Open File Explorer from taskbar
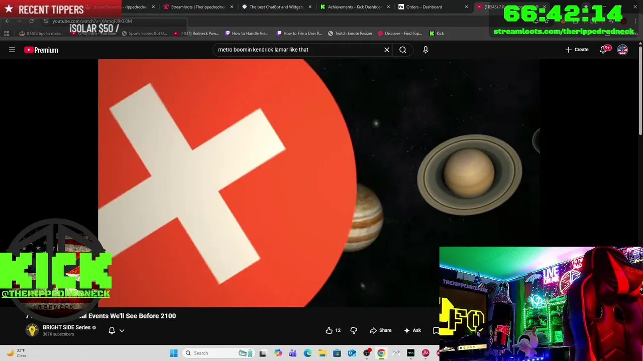Image resolution: width=643 pixels, height=361 pixels. point(323,353)
